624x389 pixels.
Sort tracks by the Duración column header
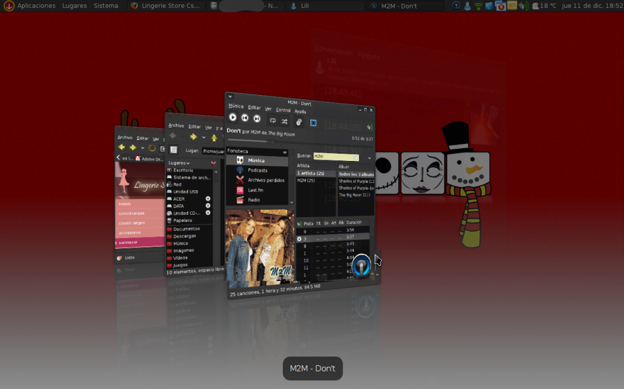point(354,223)
